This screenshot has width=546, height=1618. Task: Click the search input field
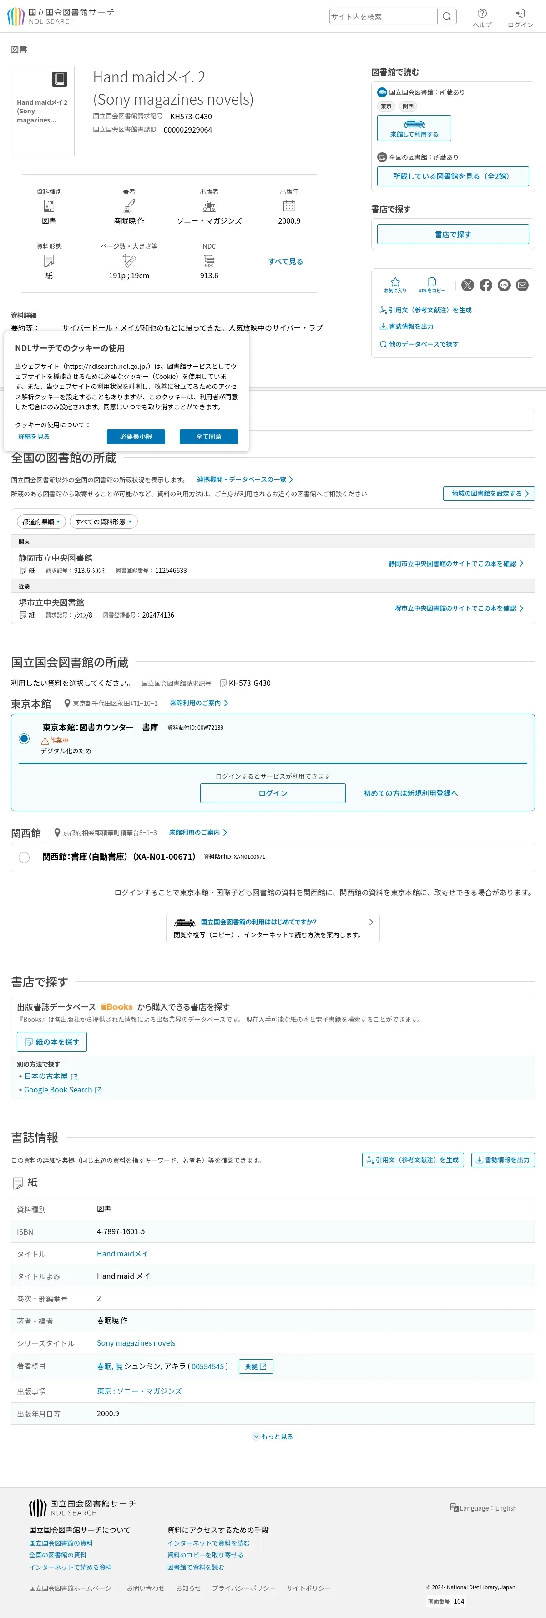point(384,16)
